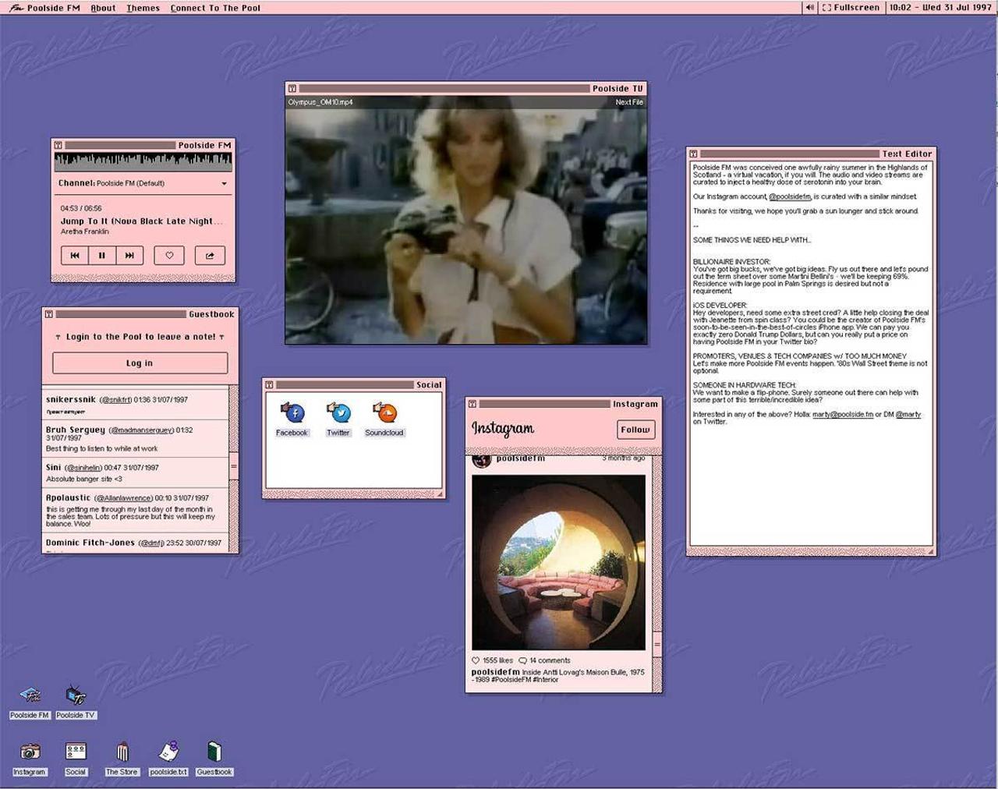Open the @madmanserguey link in Guestbook
Image resolution: width=998 pixels, height=789 pixels.
coord(140,430)
